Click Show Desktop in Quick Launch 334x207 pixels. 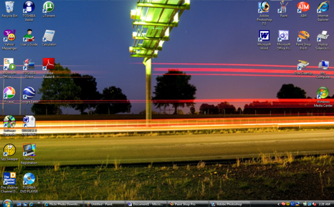(x=19, y=204)
